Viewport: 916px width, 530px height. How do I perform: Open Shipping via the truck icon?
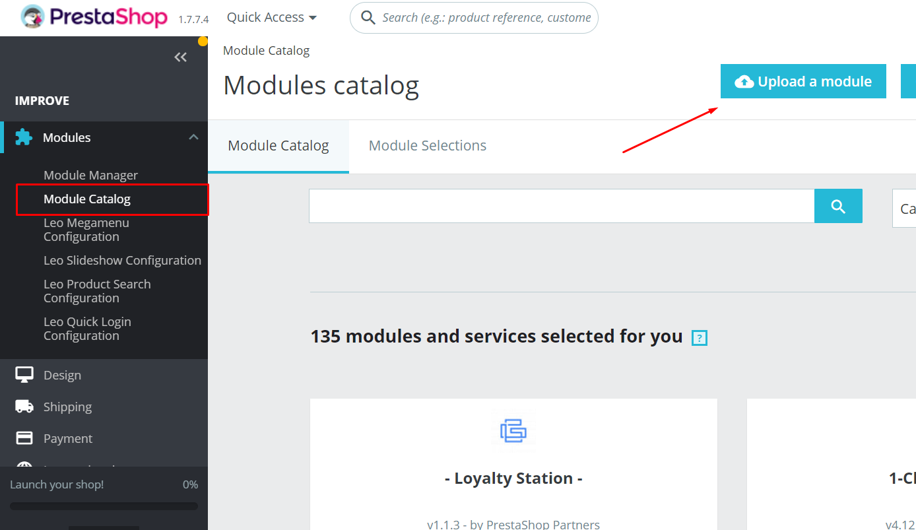pyautogui.click(x=24, y=407)
